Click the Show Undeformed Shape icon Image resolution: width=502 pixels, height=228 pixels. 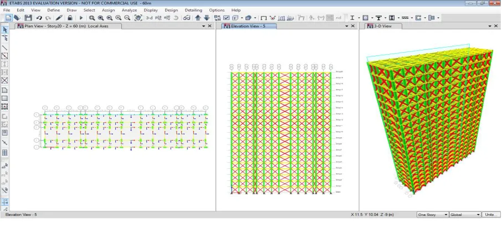tap(264, 18)
